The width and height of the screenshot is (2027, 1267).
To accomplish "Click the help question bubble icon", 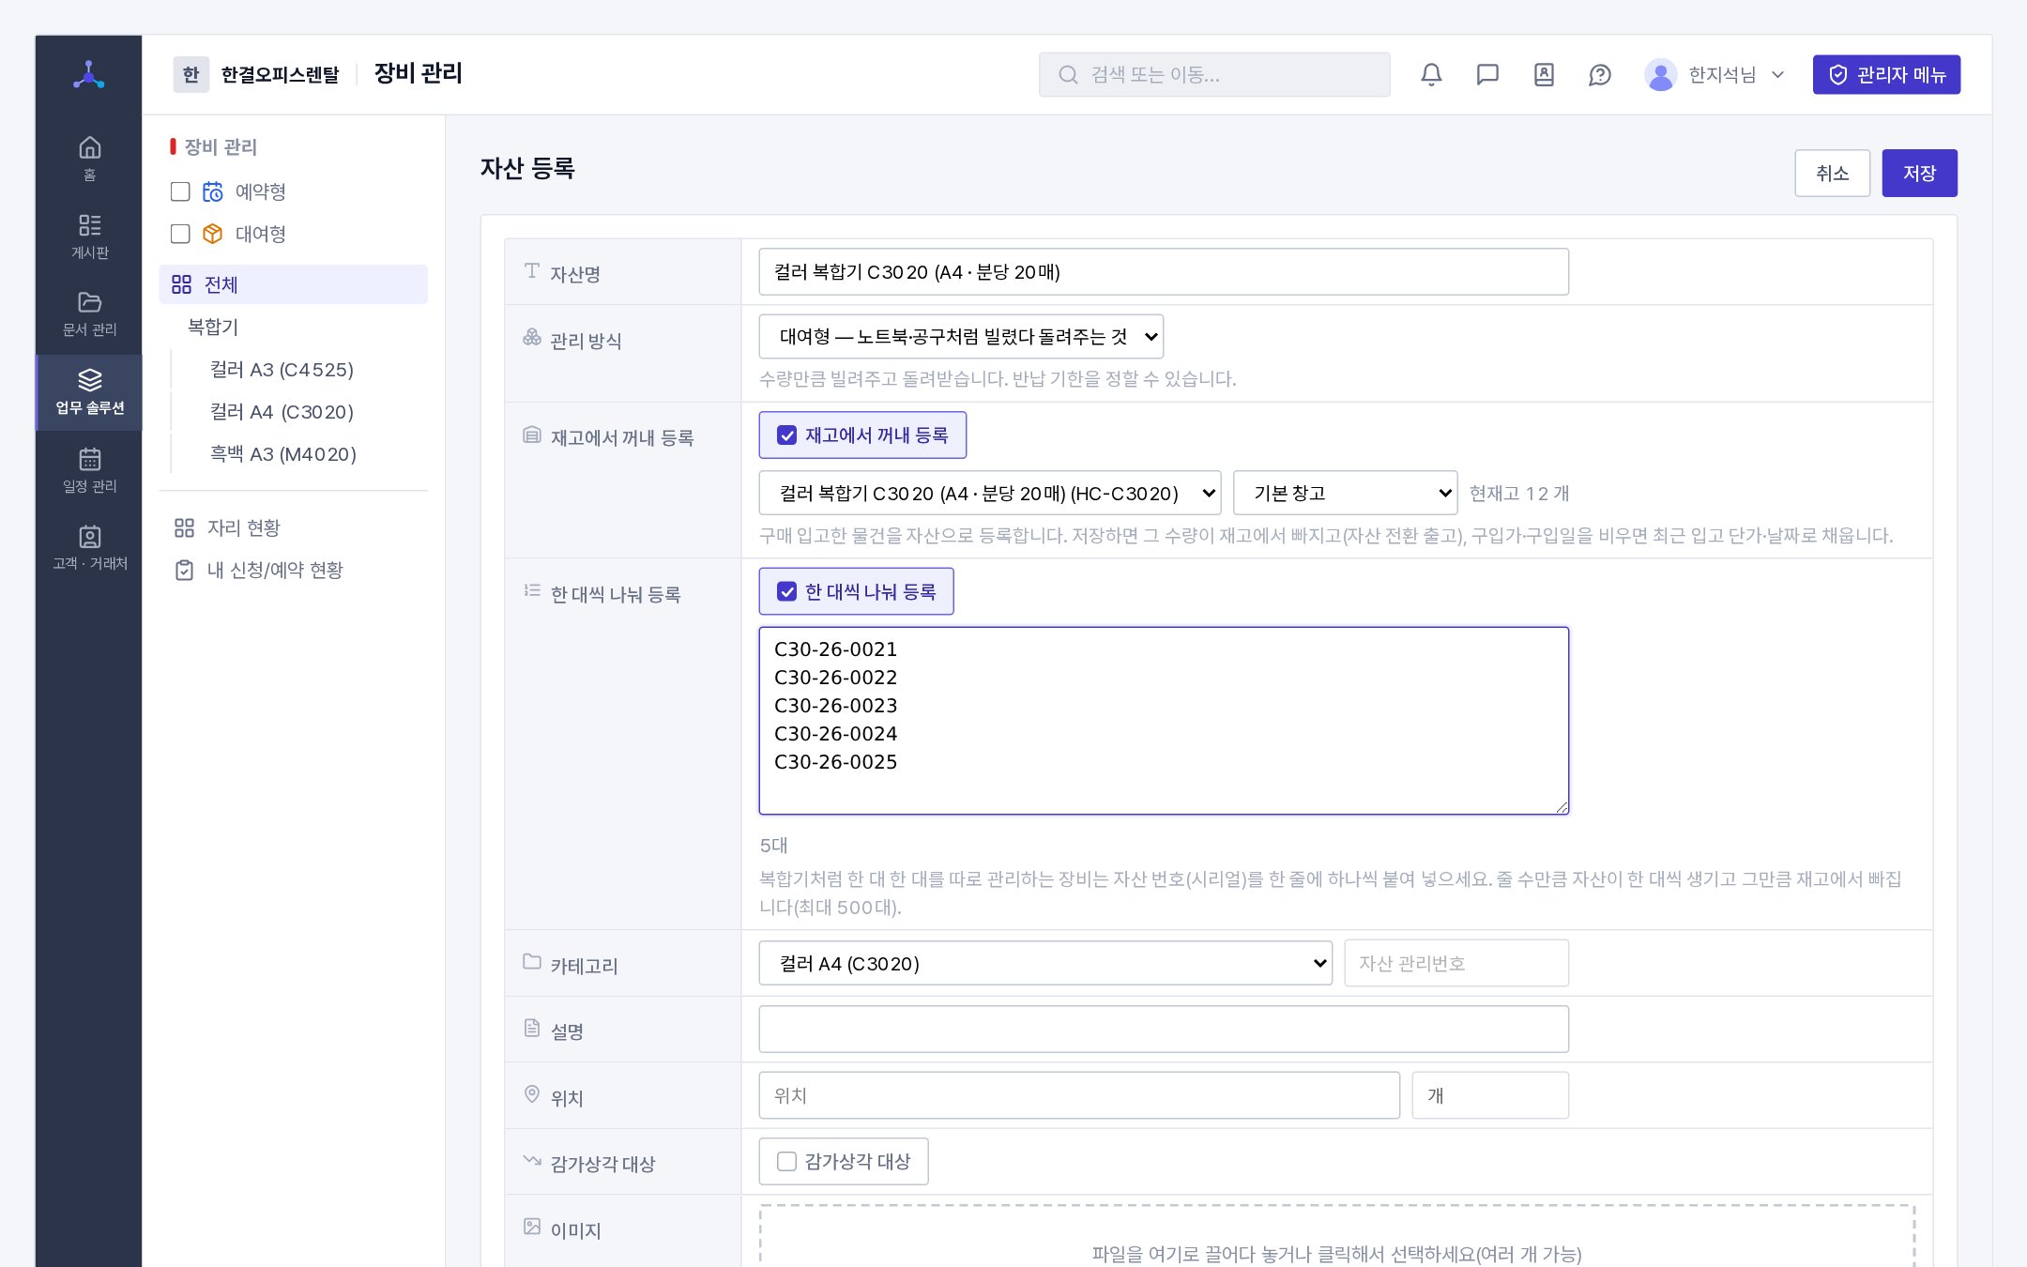I will pos(1600,75).
